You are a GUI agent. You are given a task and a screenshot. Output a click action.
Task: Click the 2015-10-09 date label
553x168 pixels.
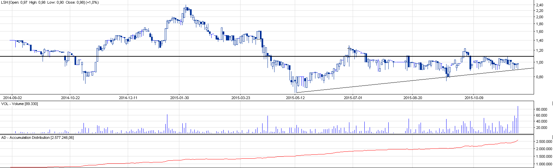pos(474,98)
